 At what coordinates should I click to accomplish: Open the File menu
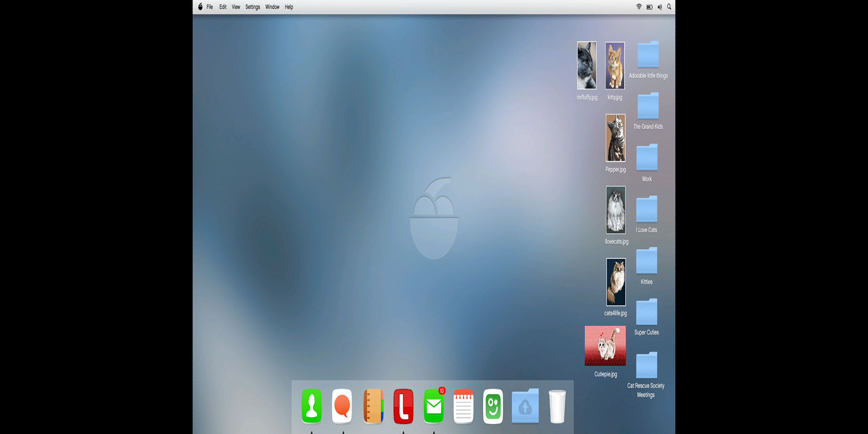point(210,7)
